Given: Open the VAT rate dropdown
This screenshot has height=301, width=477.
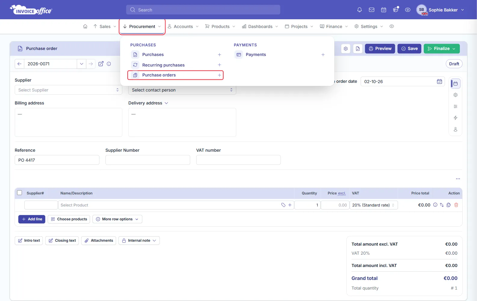Looking at the screenshot, I should [x=374, y=205].
